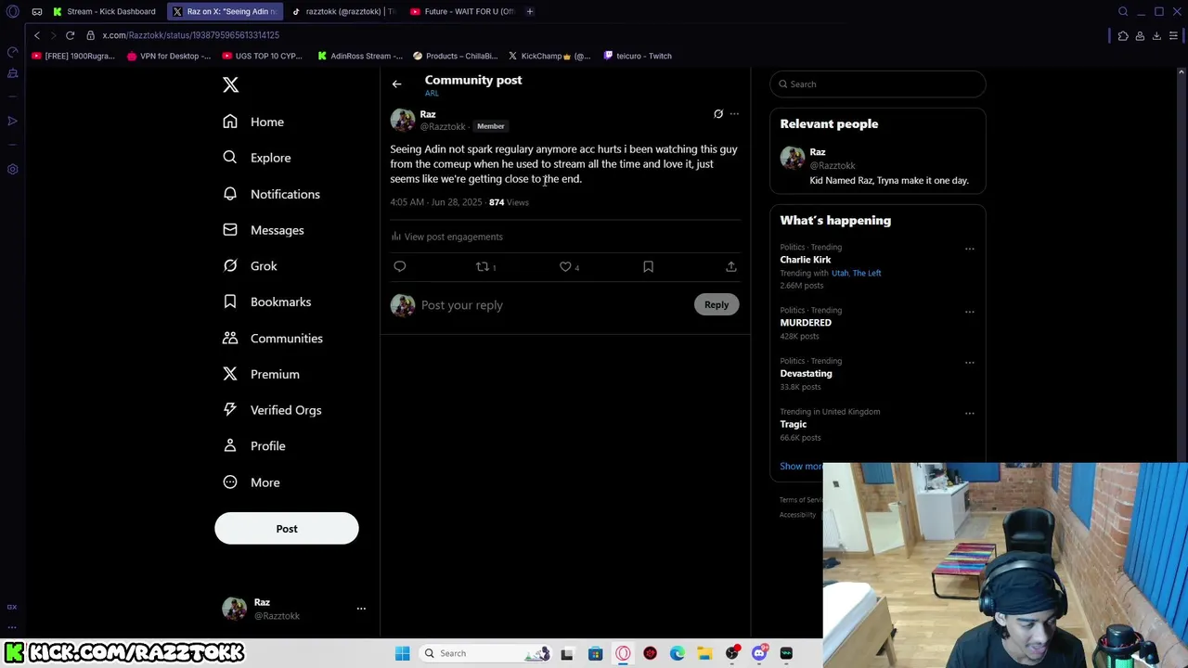
Task: Open the Grok icon on Raz's post
Action: pos(718,114)
